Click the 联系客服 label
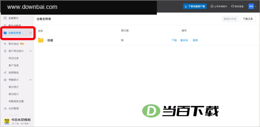 (x=239, y=6)
